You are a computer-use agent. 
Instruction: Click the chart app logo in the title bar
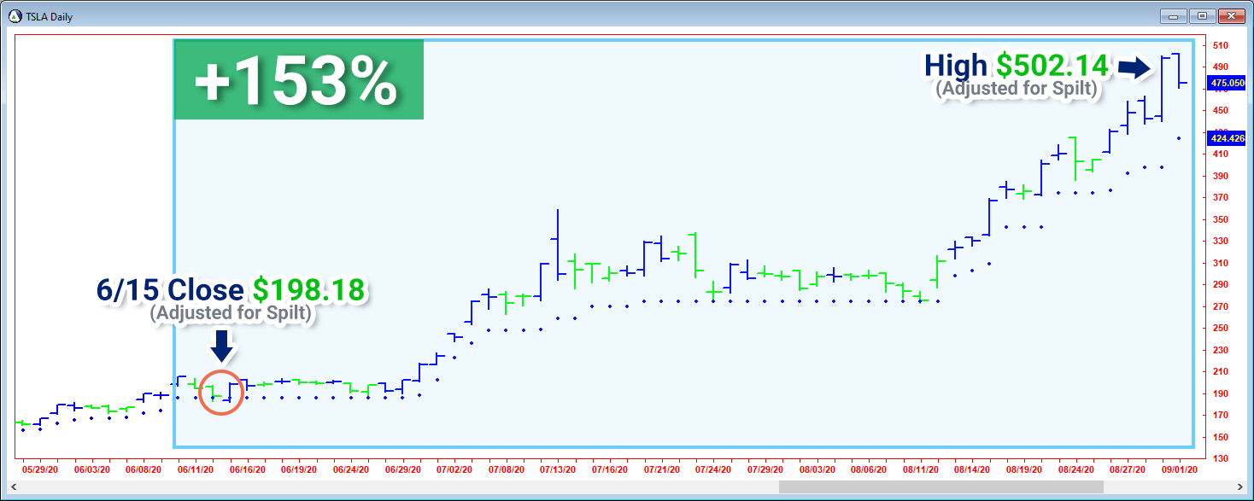tap(14, 15)
